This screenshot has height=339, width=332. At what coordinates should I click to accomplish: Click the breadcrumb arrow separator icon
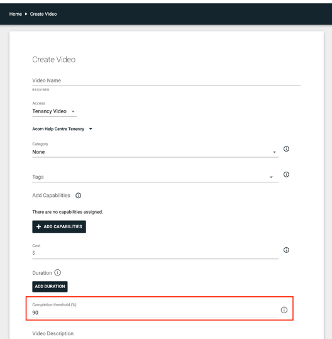tap(26, 14)
